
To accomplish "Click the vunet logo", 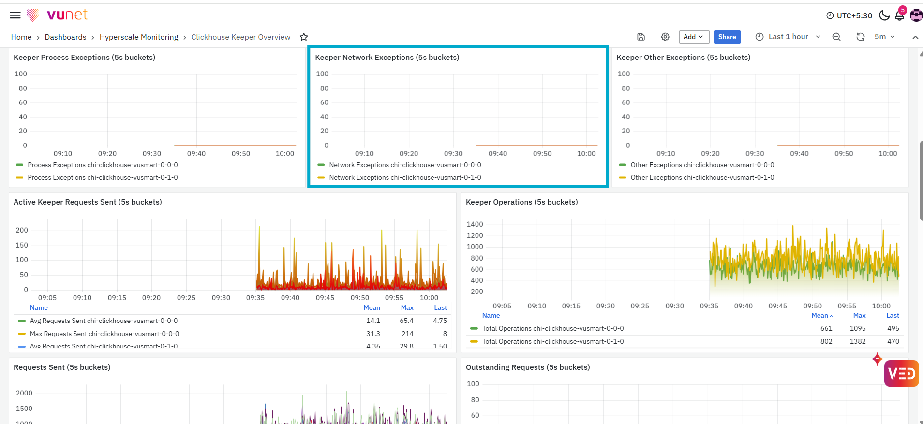I will point(57,15).
